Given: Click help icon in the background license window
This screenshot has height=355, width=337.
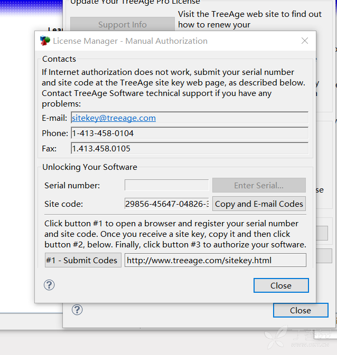Looking at the screenshot, I should (77, 310).
